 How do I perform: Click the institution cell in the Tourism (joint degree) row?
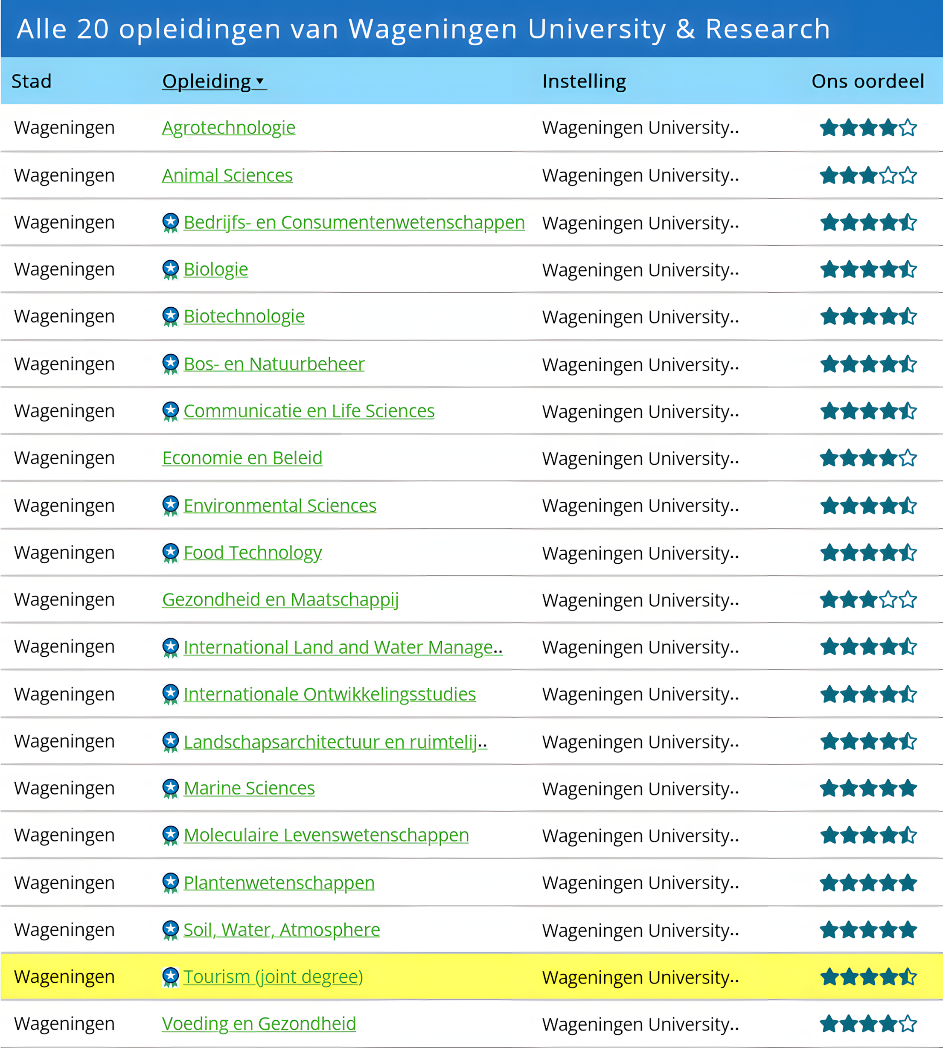click(x=641, y=978)
